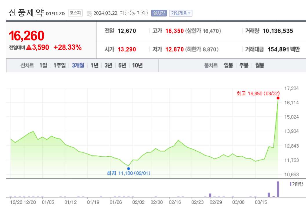306x211 pixels.
Task: Select the 1일 line chart tab
Action: point(43,65)
